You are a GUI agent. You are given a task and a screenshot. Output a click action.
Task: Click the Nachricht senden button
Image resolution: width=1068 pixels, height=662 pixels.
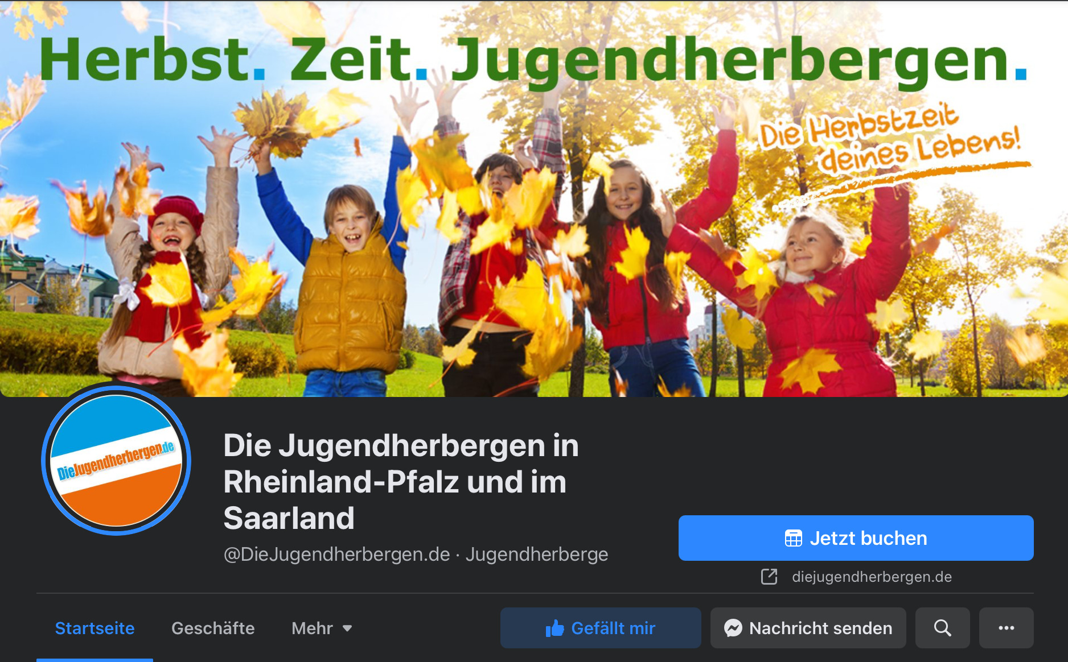click(x=808, y=628)
